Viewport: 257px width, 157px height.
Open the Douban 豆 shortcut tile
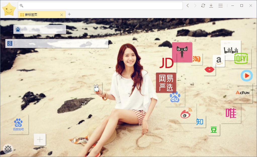pos(214,130)
